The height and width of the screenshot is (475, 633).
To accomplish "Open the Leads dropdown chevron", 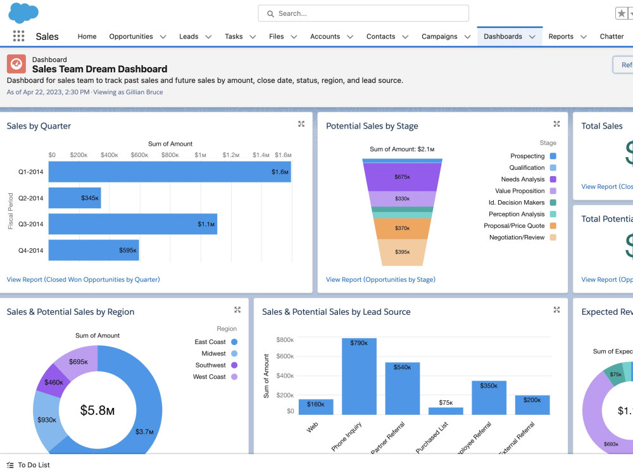I will coord(208,37).
